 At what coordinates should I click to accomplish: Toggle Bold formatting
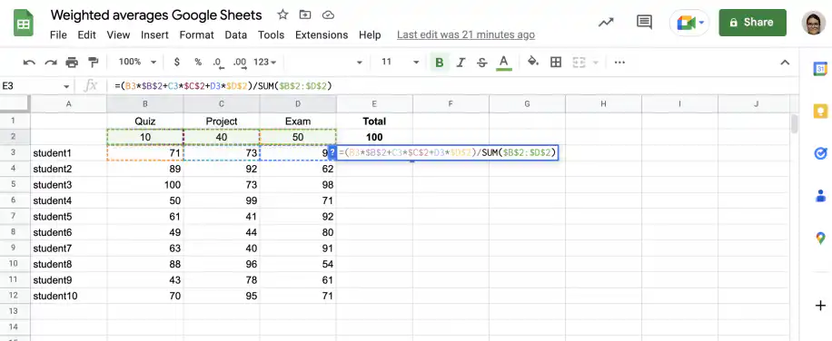(x=439, y=63)
